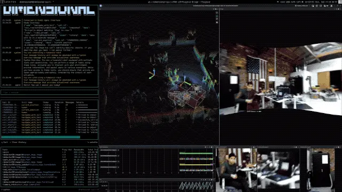
Task: Click the Foxglove logo icon in the app bar
Action: pyautogui.click(x=101, y=6)
